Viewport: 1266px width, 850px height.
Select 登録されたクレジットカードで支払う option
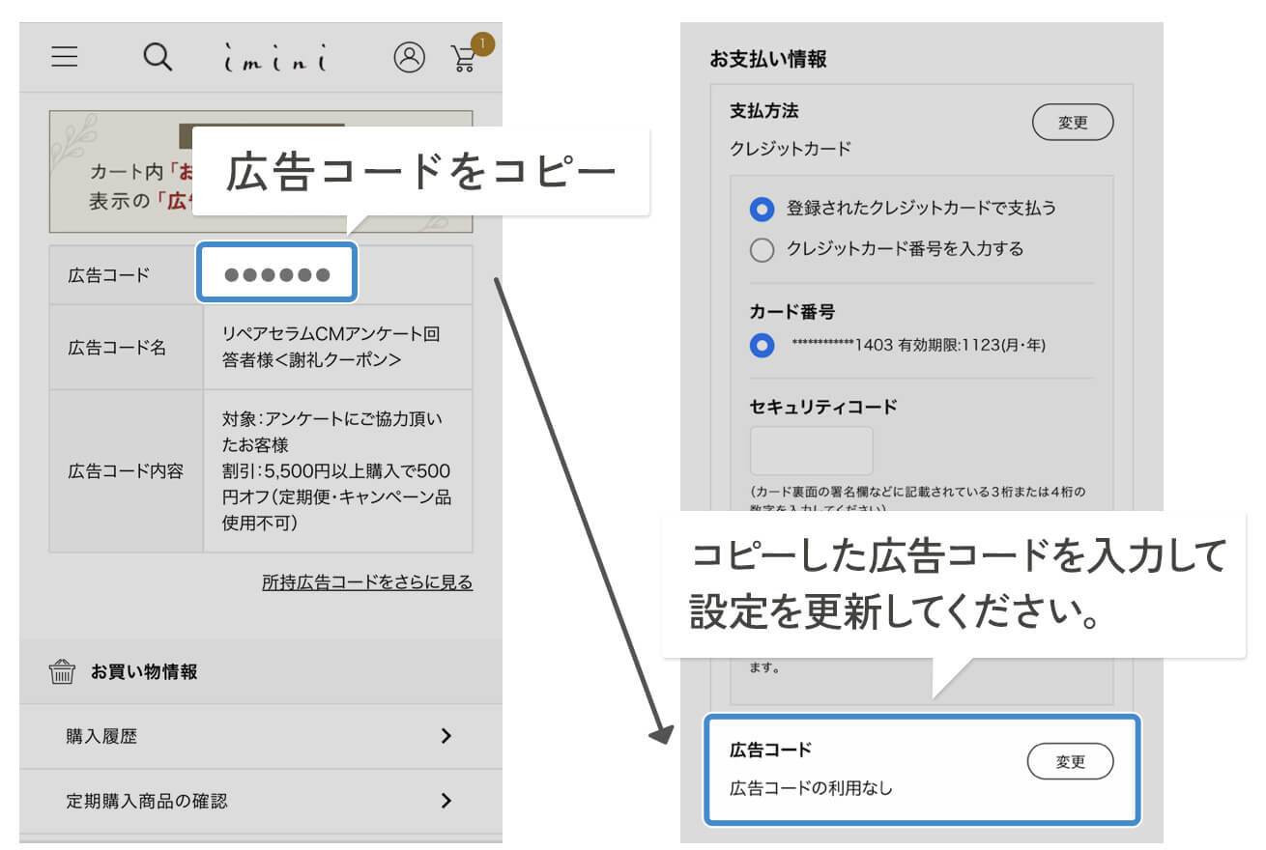click(x=762, y=209)
